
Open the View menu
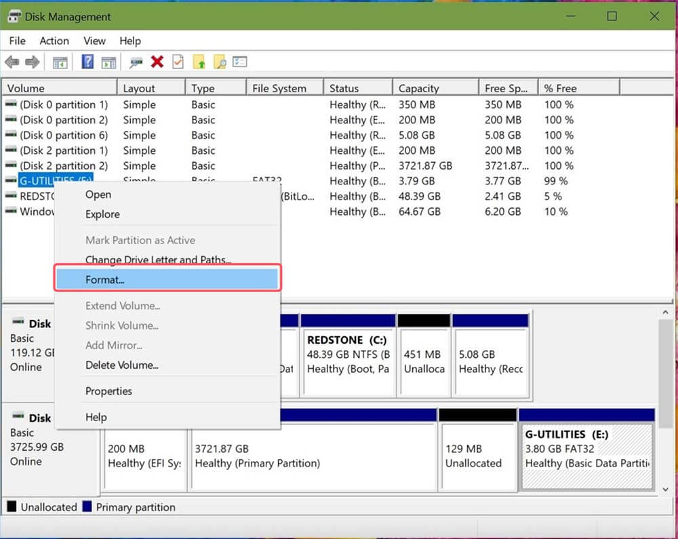click(x=94, y=41)
